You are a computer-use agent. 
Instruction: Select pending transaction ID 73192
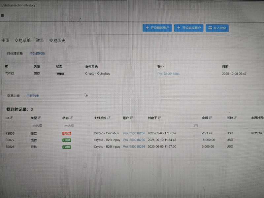(x=10, y=73)
